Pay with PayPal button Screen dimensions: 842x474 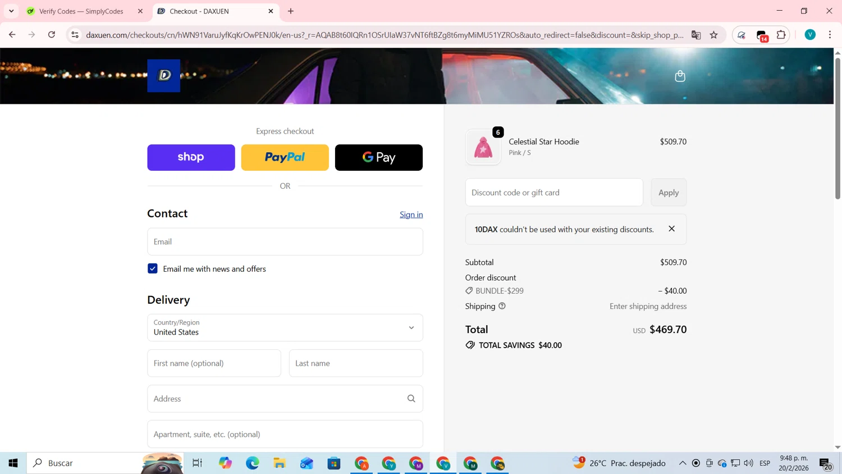(x=285, y=157)
